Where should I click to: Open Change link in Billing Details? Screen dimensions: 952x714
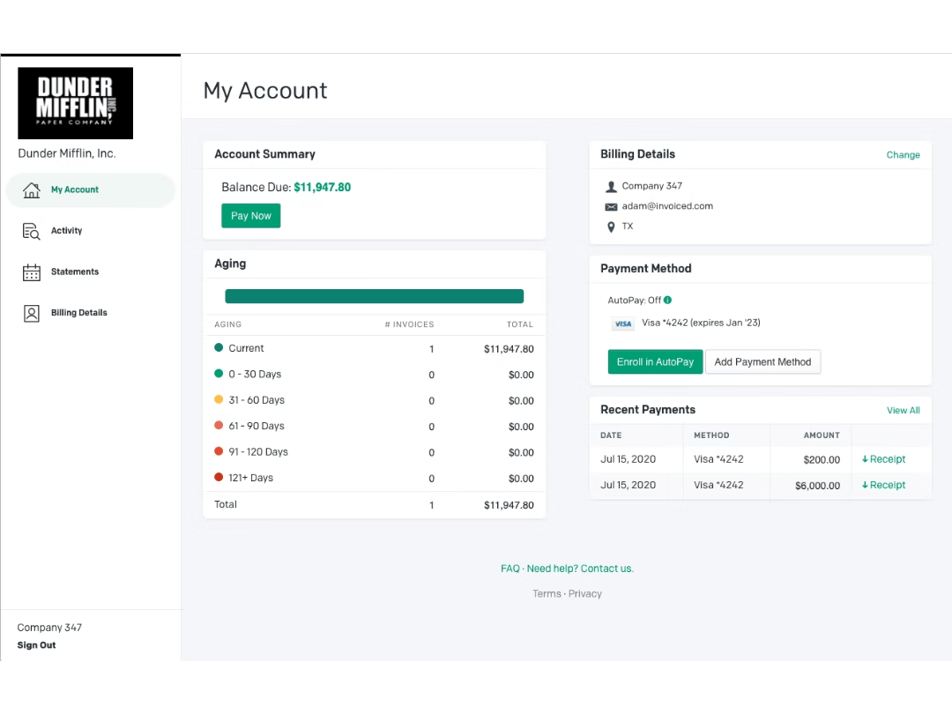click(903, 154)
